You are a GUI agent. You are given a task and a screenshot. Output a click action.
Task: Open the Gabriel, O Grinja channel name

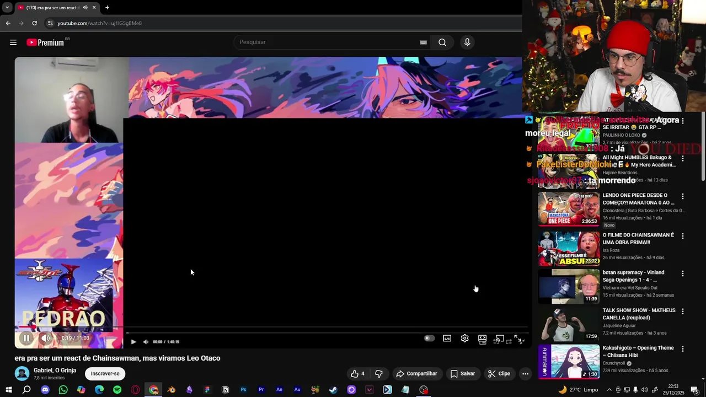55,371
